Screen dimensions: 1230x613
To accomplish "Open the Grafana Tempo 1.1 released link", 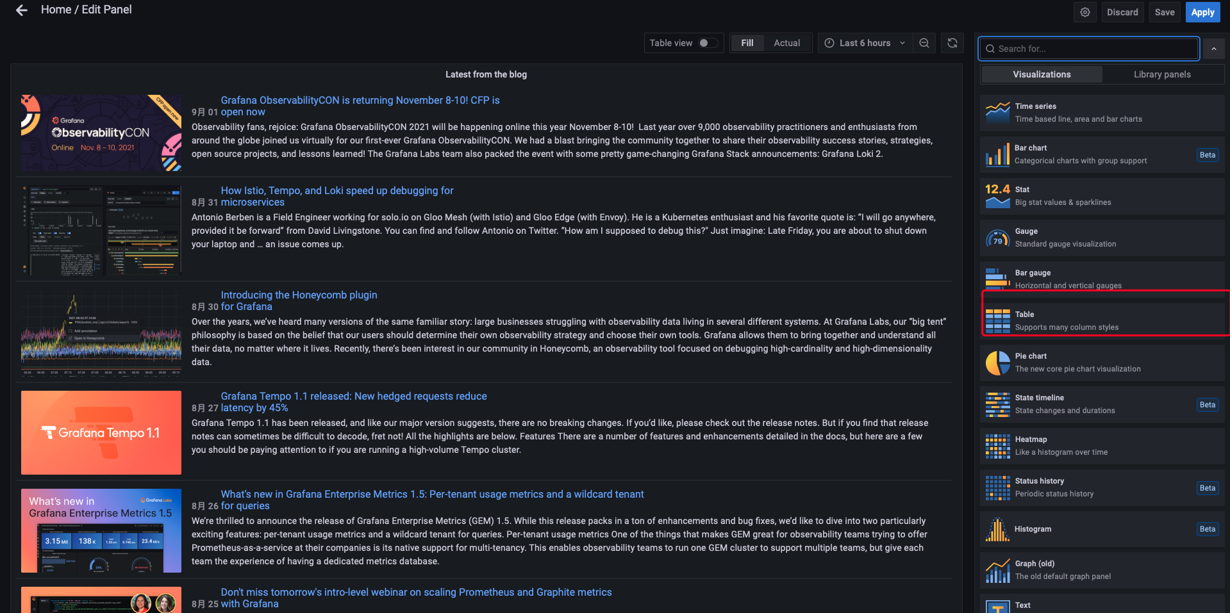I will coord(354,402).
